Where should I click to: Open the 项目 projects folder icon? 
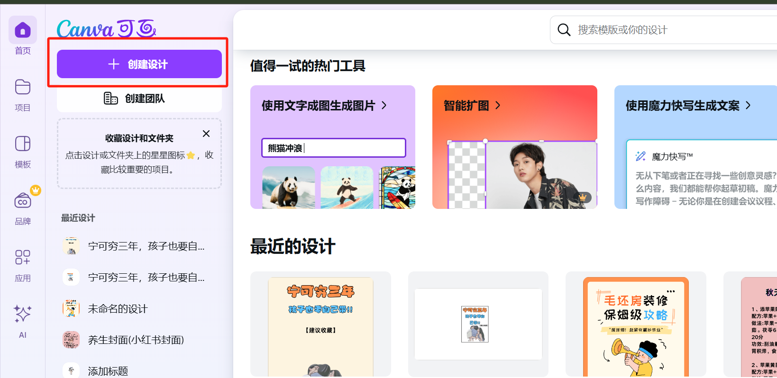point(23,87)
